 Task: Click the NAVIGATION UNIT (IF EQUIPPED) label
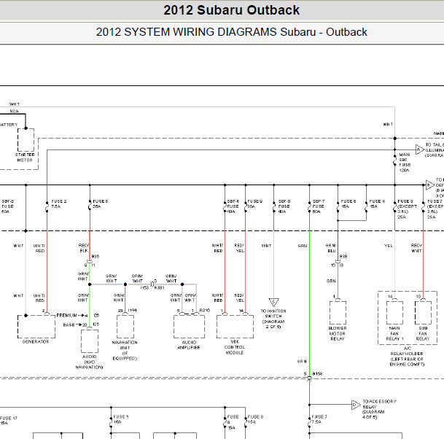pyautogui.click(x=125, y=350)
